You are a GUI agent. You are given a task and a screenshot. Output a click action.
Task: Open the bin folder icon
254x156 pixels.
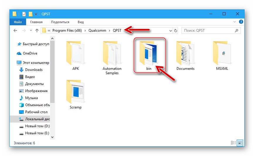[148, 53]
